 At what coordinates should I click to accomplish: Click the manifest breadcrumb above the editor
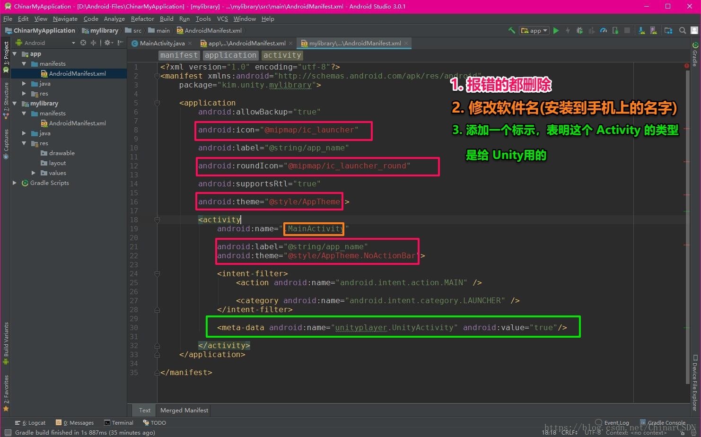coord(179,55)
